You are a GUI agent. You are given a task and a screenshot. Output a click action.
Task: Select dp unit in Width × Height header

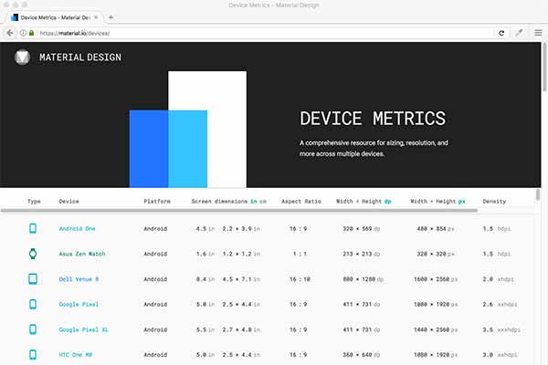coord(387,201)
